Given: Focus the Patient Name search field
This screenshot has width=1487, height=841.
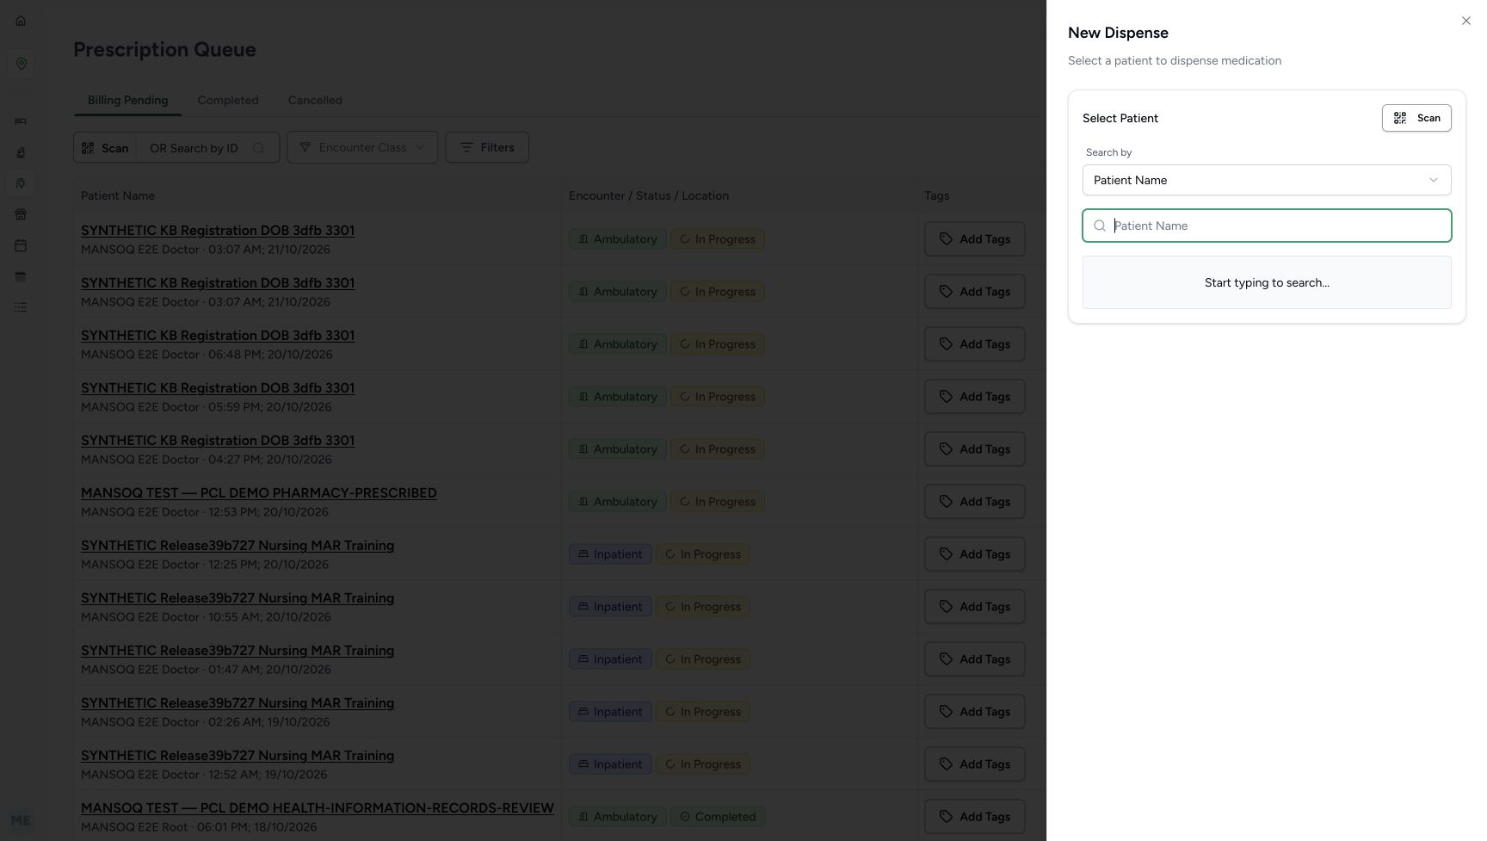Looking at the screenshot, I should click(x=1267, y=226).
